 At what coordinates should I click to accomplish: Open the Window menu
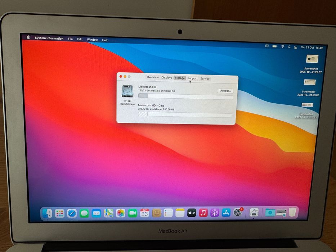pyautogui.click(x=92, y=40)
